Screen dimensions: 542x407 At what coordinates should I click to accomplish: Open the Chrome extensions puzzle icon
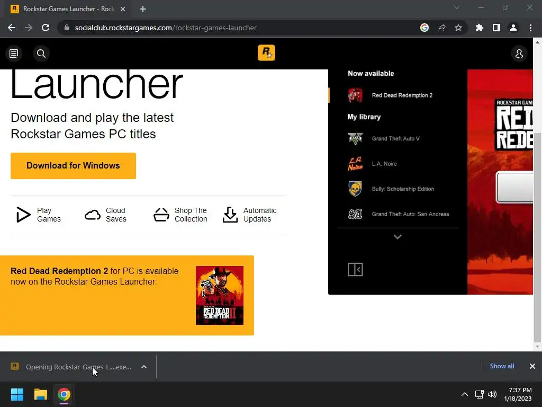tap(479, 28)
